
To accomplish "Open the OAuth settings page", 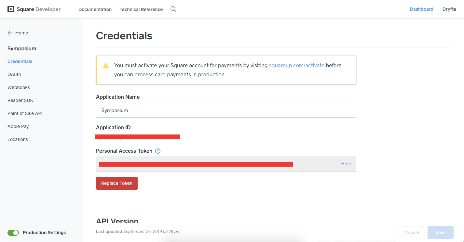I will tap(14, 74).
